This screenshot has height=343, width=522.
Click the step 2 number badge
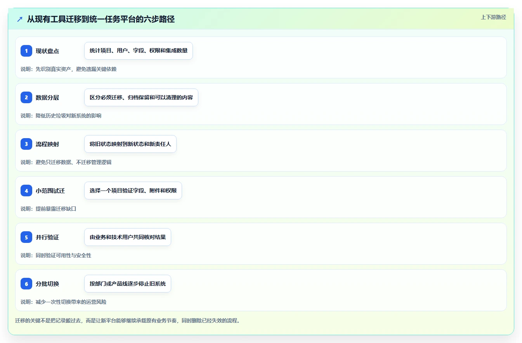[x=26, y=97]
